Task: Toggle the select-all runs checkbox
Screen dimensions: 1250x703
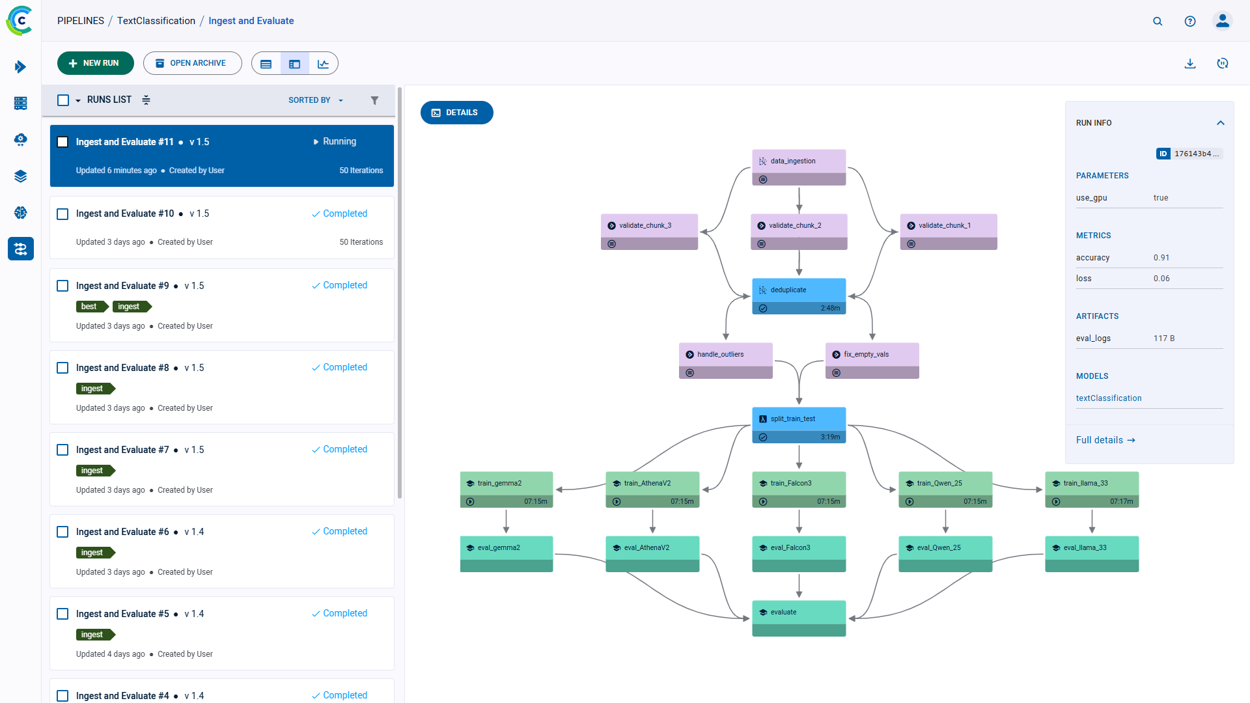Action: [x=64, y=100]
